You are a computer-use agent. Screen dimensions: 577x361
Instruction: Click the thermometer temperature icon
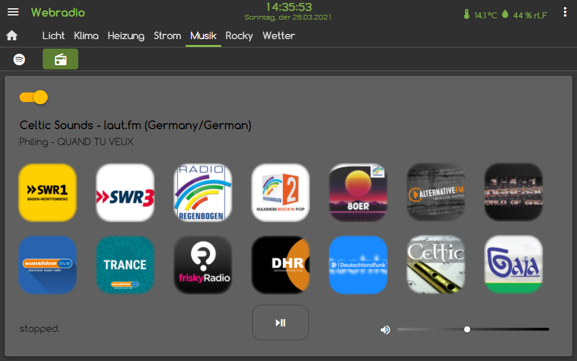pos(467,14)
